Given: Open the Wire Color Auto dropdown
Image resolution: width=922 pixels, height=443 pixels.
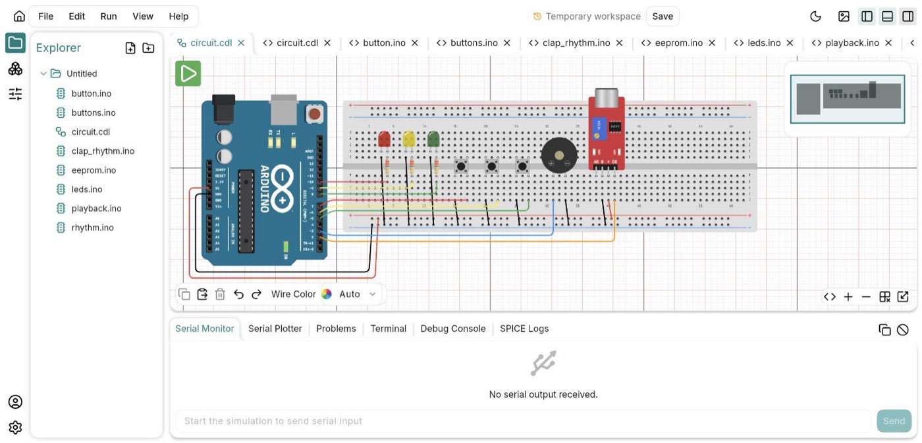Looking at the screenshot, I should [x=358, y=294].
